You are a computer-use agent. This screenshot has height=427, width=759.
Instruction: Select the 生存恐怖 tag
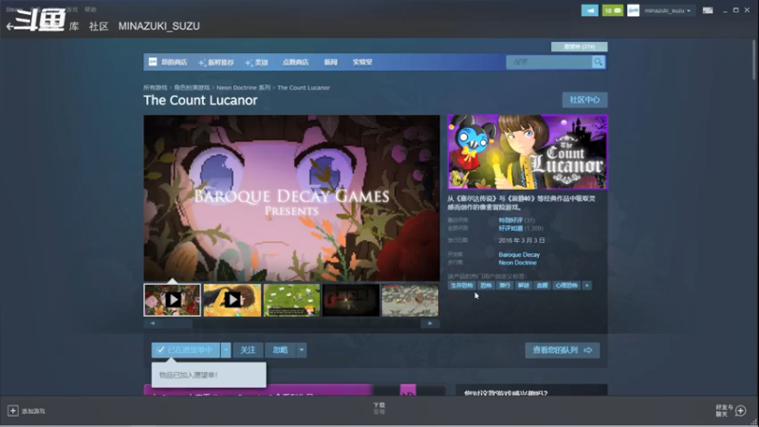pyautogui.click(x=462, y=286)
